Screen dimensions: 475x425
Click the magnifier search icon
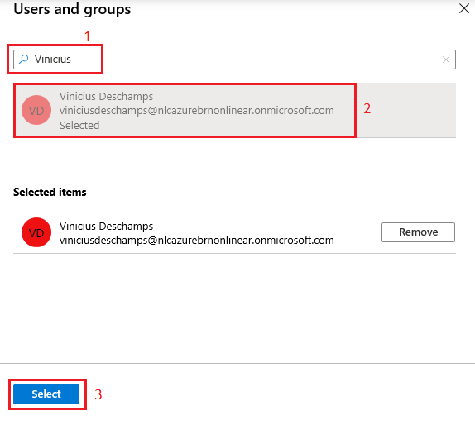coord(23,60)
